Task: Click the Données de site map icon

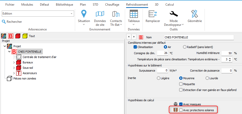Action: tap(100, 14)
